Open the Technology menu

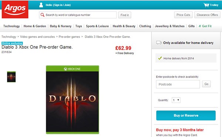click(11, 26)
